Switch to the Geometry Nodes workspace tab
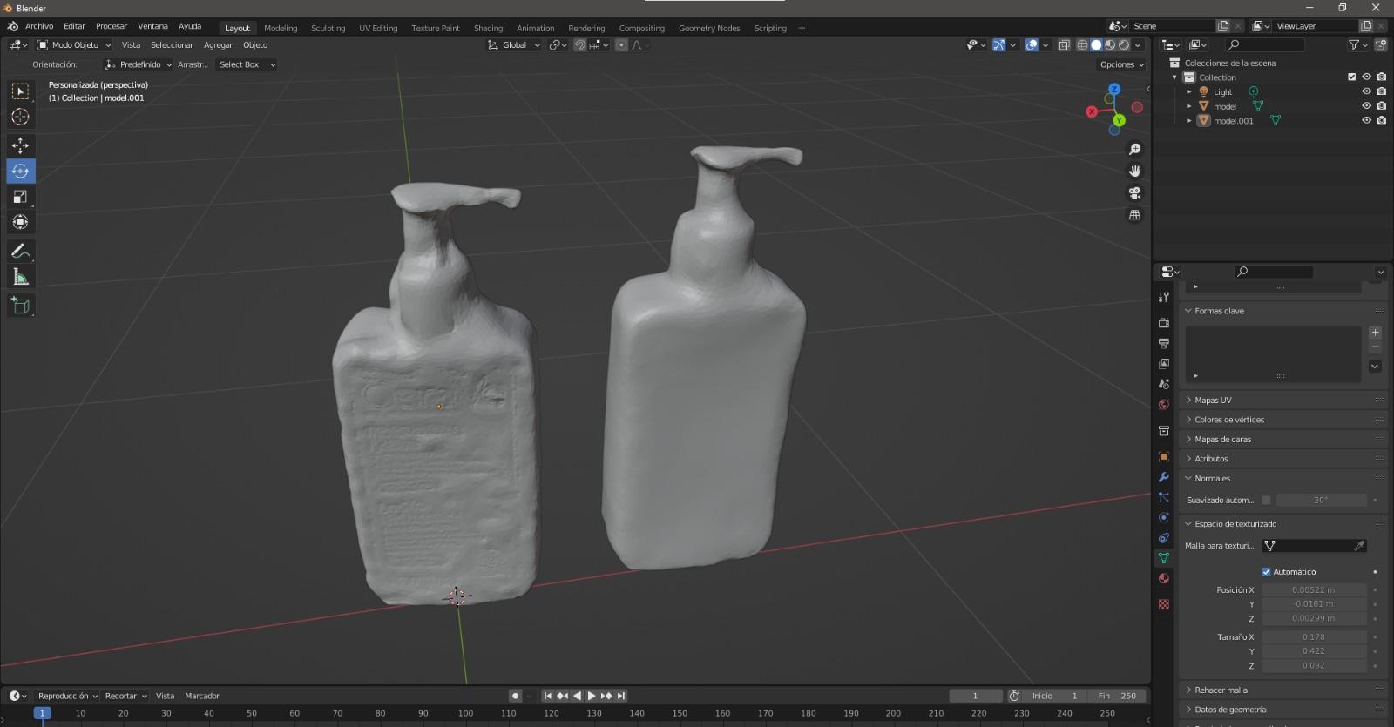This screenshot has width=1394, height=727. (x=709, y=28)
